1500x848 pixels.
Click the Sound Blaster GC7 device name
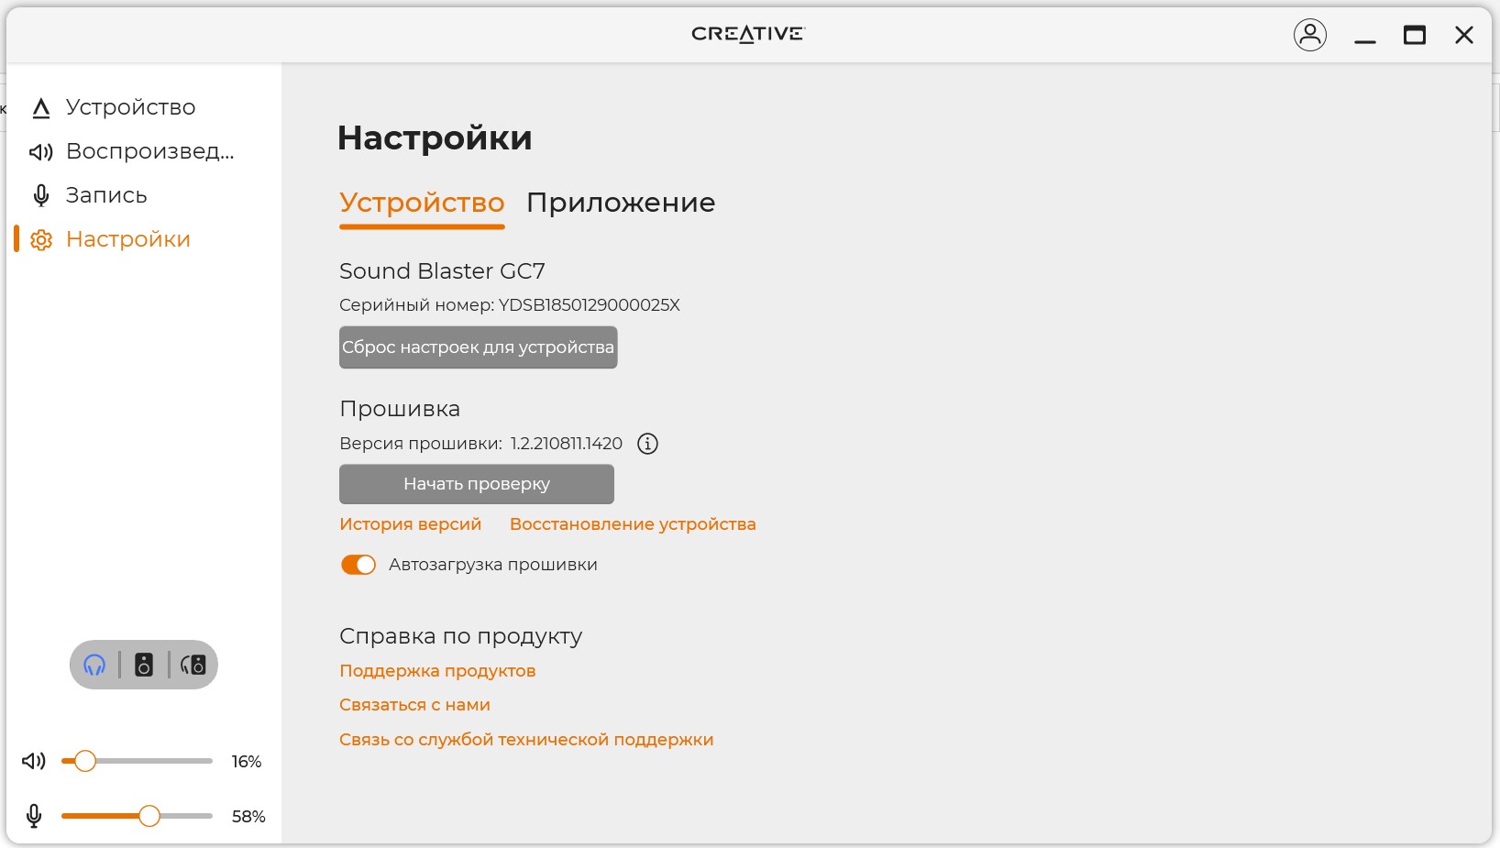tap(442, 271)
